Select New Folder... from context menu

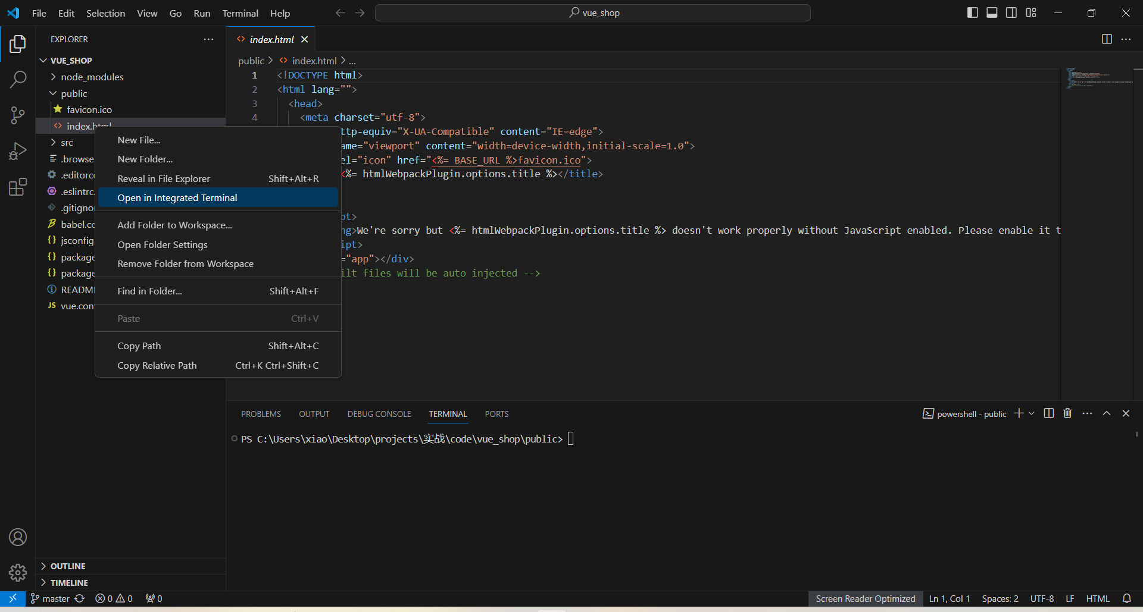[218, 159]
